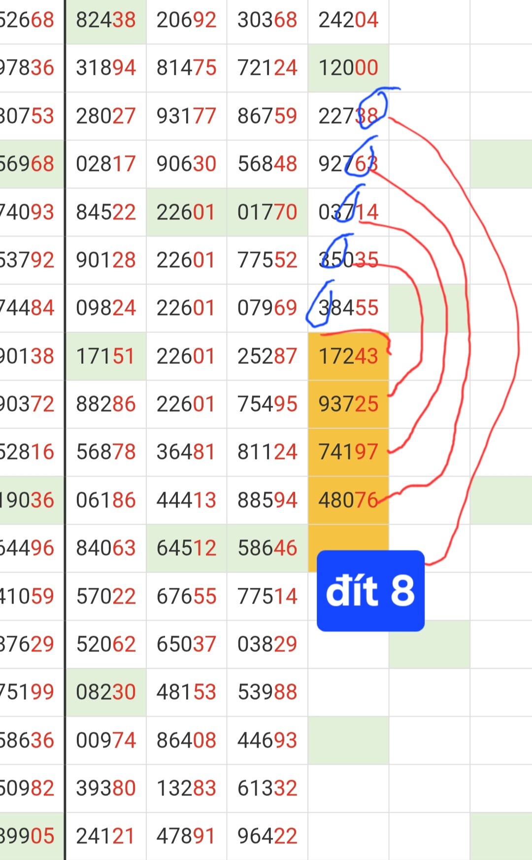Select the orange cell containing 17243
This screenshot has height=860, width=532.
click(x=348, y=356)
